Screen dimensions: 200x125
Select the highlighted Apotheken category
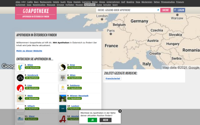(90, 5)
